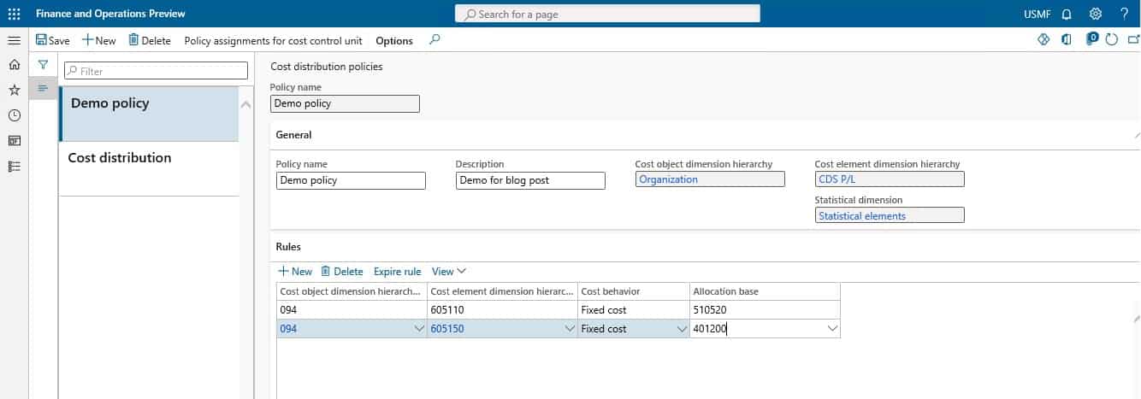Open Workspaces icon in sidebar
The height and width of the screenshot is (399, 1141).
coord(14,141)
